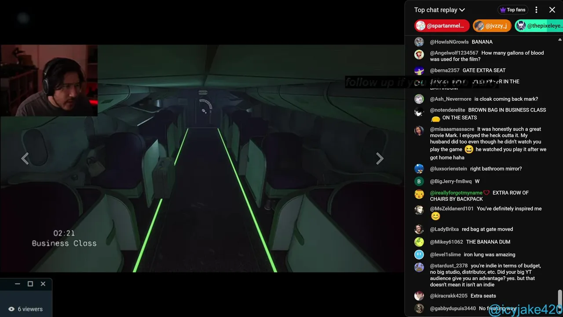Click 'is cloak coming back mark?' message

[x=506, y=99]
